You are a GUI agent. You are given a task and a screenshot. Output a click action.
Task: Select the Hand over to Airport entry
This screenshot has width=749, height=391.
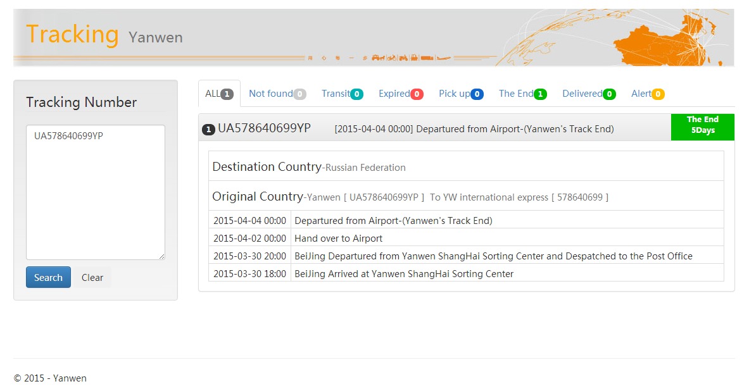click(x=339, y=239)
